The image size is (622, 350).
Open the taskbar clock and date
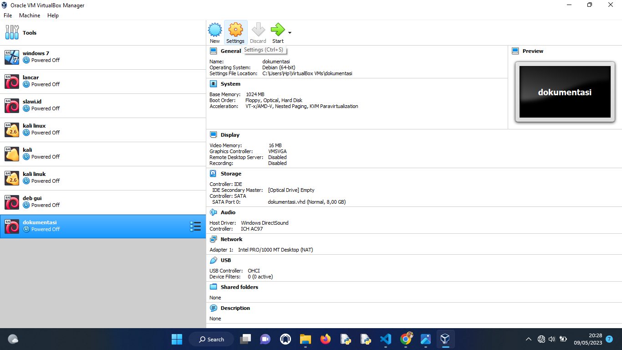(588, 339)
